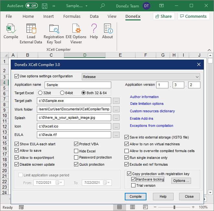The image size is (214, 211).
Task: Toggle Allow to save checkbox
Action: click(17, 150)
